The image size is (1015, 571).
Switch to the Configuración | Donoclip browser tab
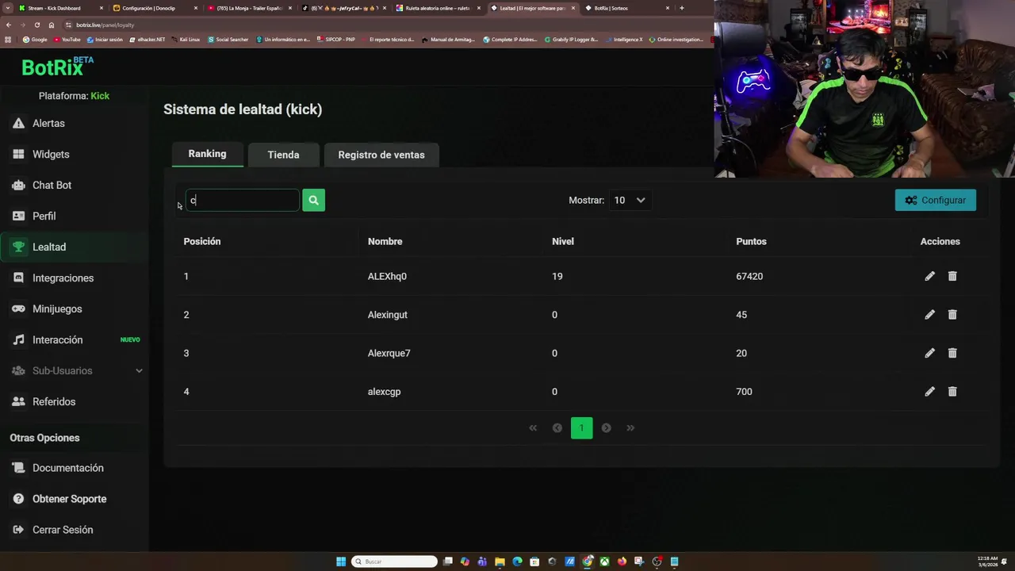(x=155, y=8)
